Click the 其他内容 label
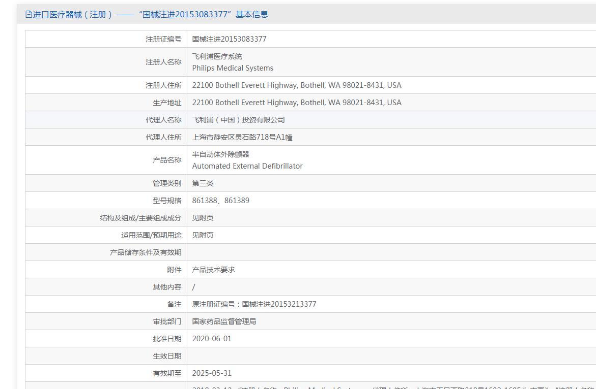Viewport: 596px width, 389px height. [x=167, y=287]
